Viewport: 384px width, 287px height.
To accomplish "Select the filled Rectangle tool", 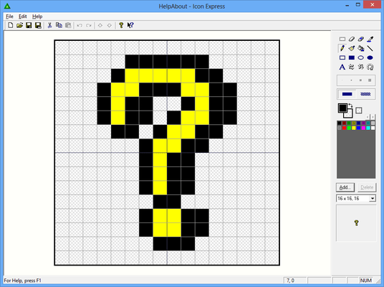I will click(x=352, y=57).
